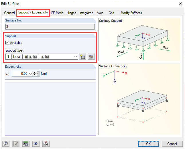The width and height of the screenshot is (185, 149).
Task: Uncheck the Available support checkbox
Action: 7,43
